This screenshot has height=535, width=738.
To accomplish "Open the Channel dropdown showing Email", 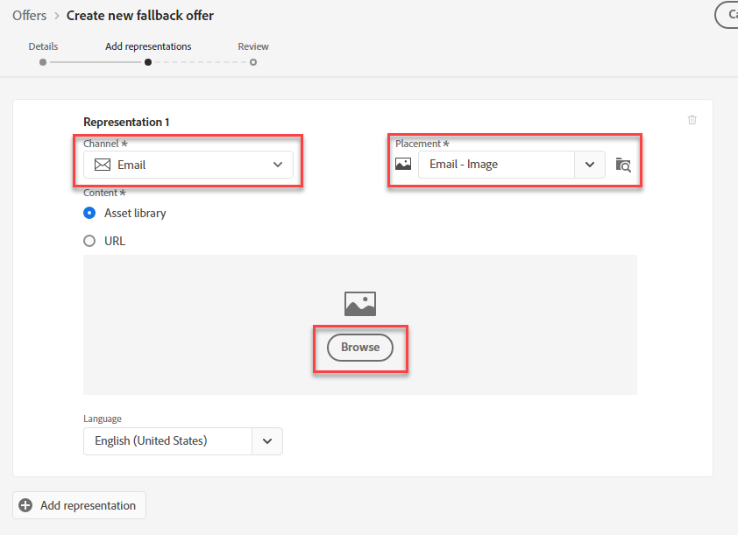I will click(x=188, y=165).
